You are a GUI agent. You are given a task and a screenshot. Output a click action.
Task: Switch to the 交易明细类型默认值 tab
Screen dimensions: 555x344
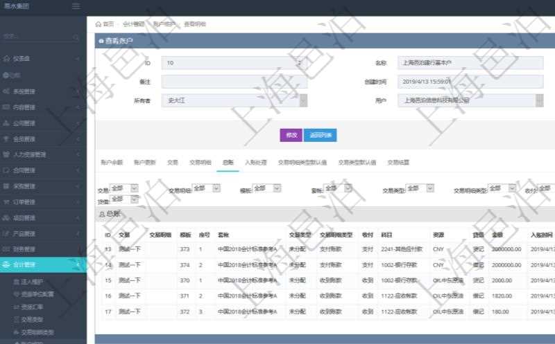pos(302,163)
